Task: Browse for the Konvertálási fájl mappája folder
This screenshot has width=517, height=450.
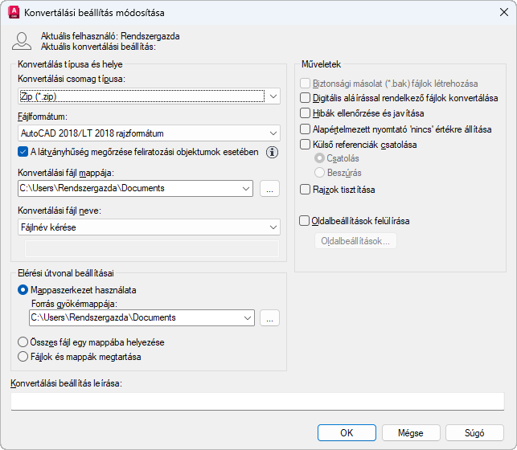Action: point(269,189)
